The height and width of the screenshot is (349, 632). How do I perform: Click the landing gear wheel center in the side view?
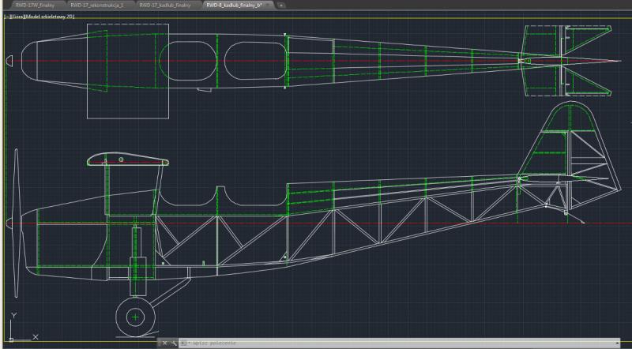(135, 317)
